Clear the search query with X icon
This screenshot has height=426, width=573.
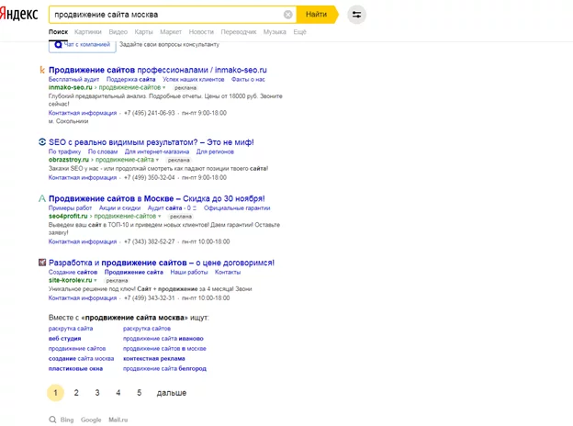288,15
